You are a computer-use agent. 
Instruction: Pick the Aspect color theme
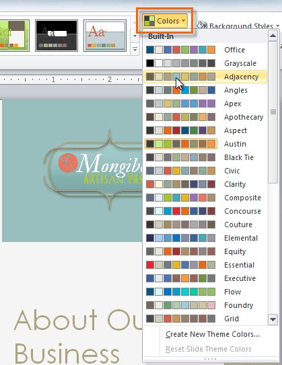pyautogui.click(x=205, y=130)
